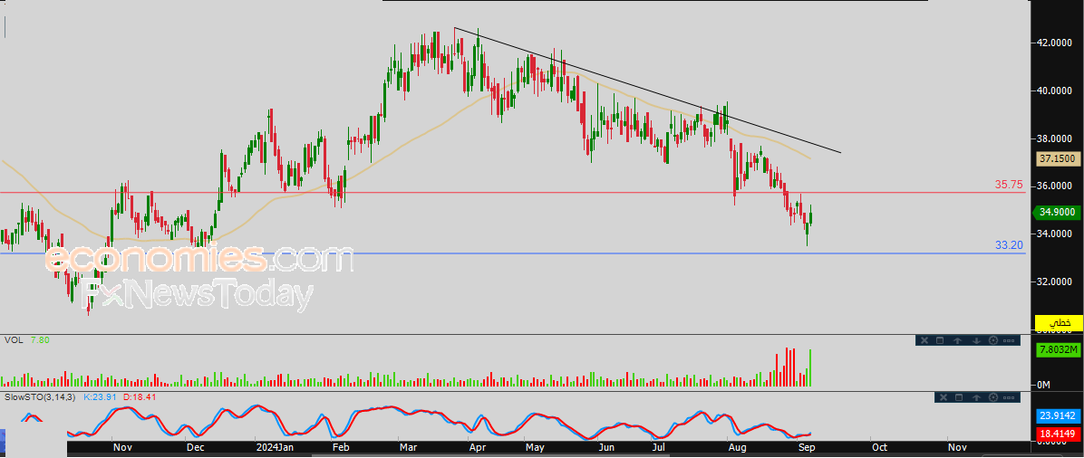The width and height of the screenshot is (1084, 458).
Task: Click the 18.4149 stochastic D value tag
Action: 1059,434
